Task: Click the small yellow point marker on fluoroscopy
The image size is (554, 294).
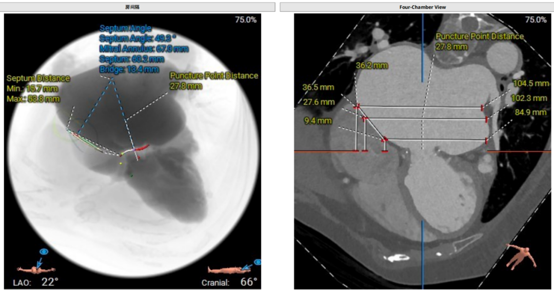Action: tap(121, 164)
